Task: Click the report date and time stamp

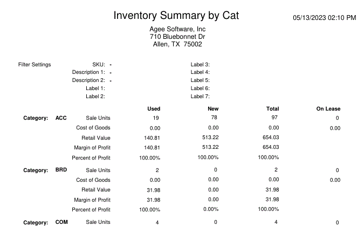Action: pos(324,18)
